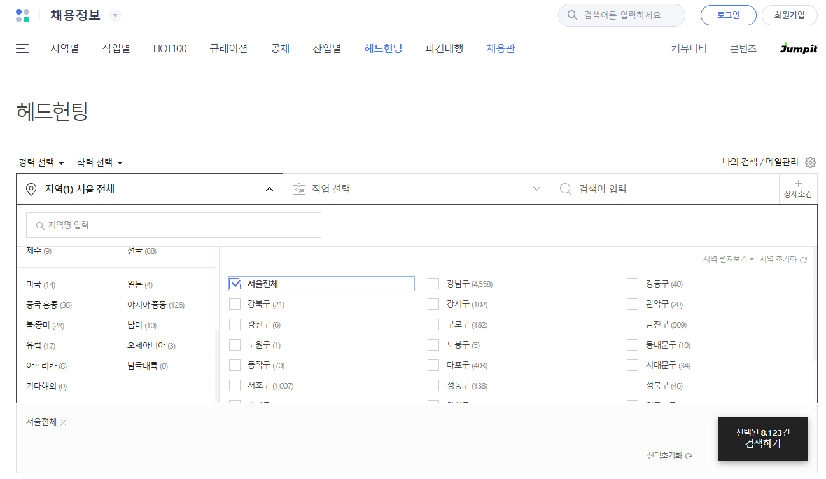Select the HOT100 menu item
Screen dimensions: 826x479
click(x=169, y=48)
